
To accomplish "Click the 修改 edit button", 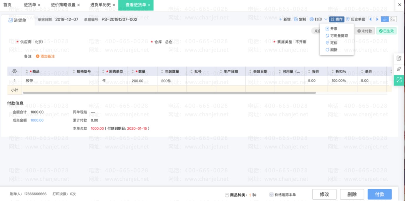I will tap(324, 194).
